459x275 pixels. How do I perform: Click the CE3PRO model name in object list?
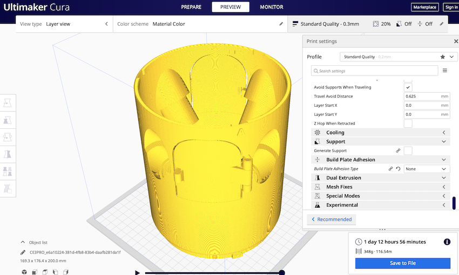[x=75, y=252]
